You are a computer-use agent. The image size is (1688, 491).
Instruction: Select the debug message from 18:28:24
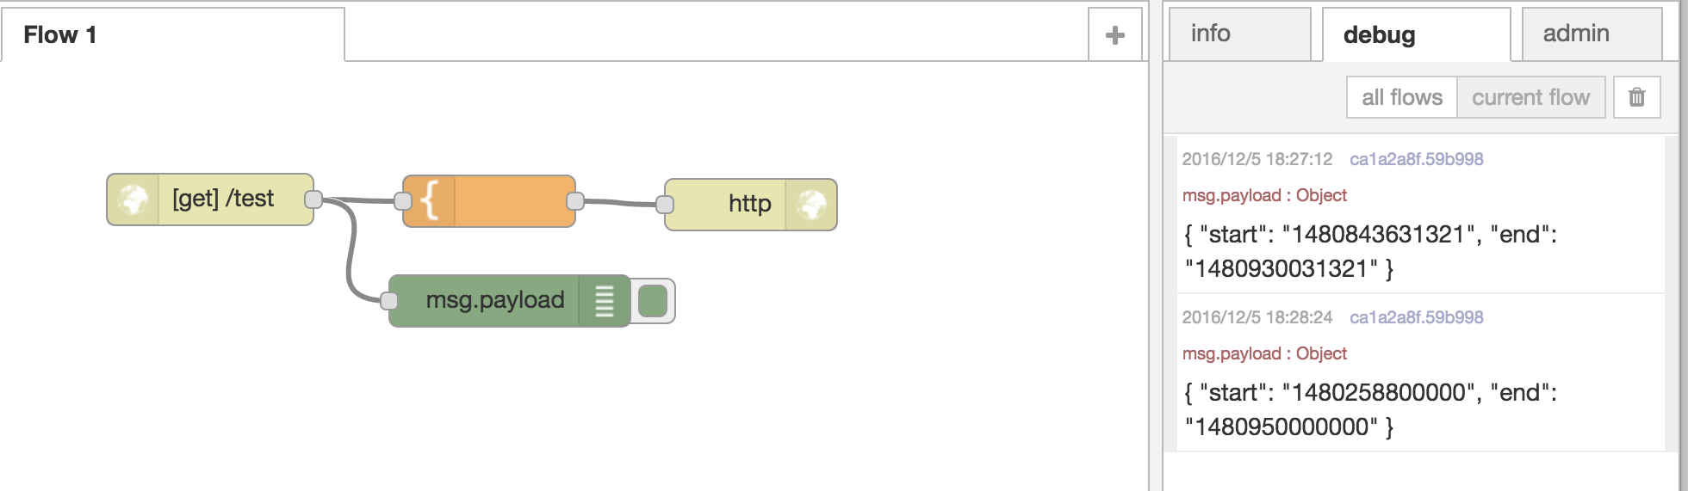tap(1414, 373)
